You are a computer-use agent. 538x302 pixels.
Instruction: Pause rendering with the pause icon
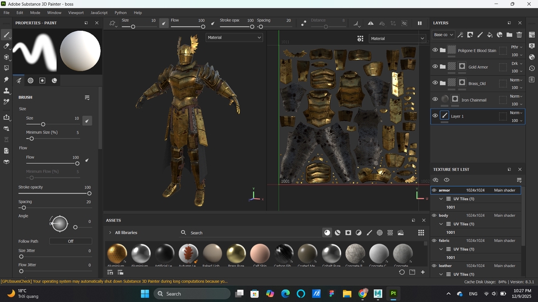click(x=419, y=23)
